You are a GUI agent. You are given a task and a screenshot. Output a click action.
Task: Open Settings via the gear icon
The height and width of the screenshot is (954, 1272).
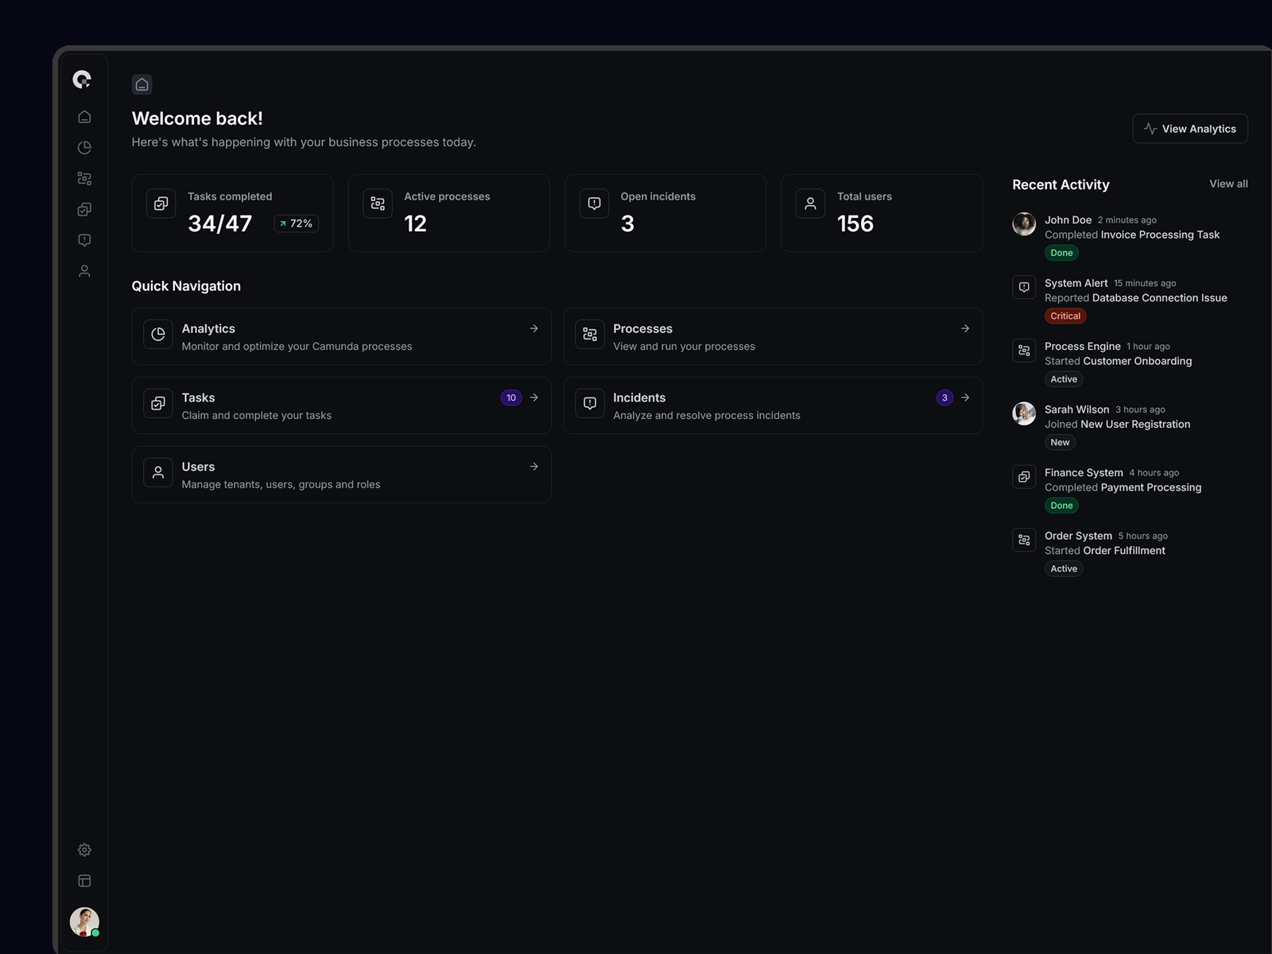[84, 850]
